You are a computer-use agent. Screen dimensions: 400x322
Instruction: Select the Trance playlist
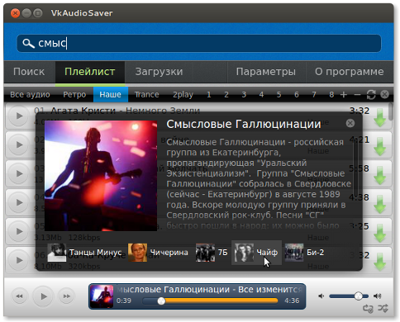pos(146,95)
